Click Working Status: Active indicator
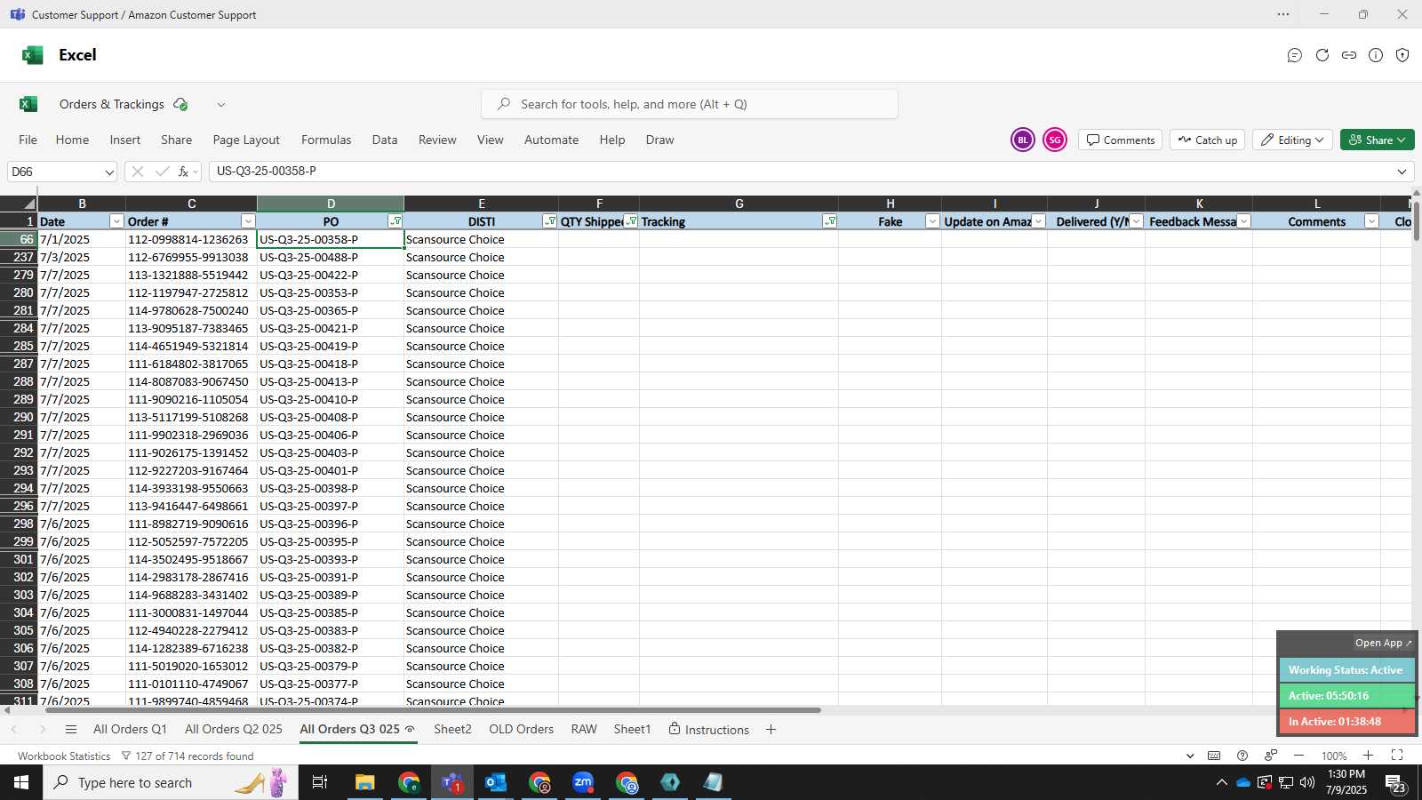The height and width of the screenshot is (800, 1422). pos(1346,670)
